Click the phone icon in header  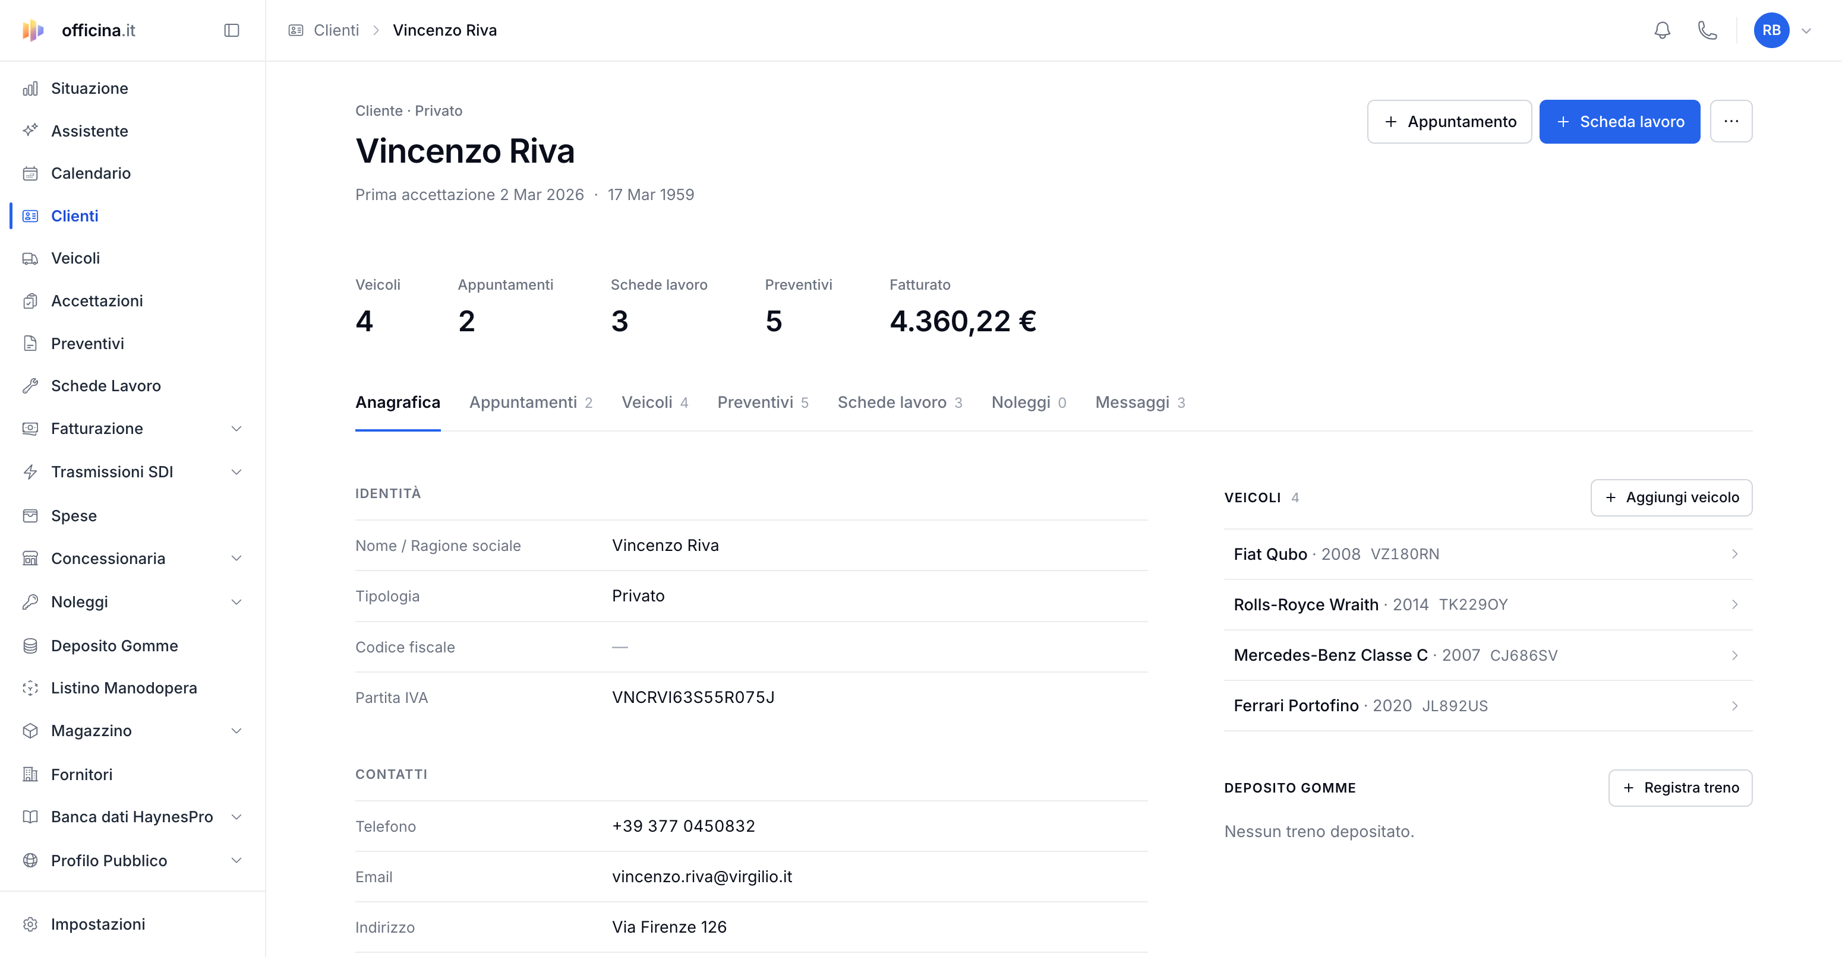(x=1708, y=30)
